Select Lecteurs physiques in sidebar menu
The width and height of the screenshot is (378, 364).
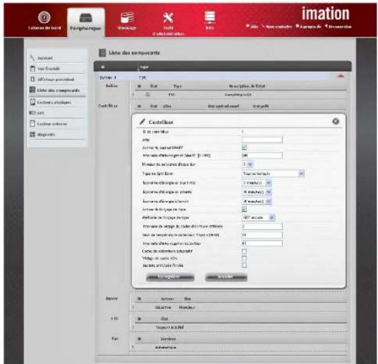point(54,102)
